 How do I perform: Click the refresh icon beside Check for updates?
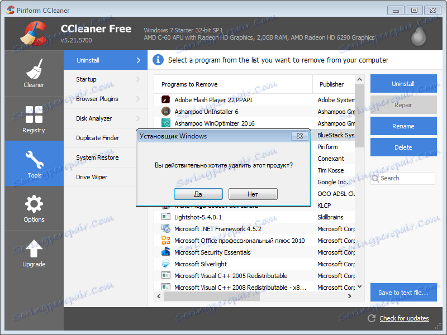coord(372,318)
